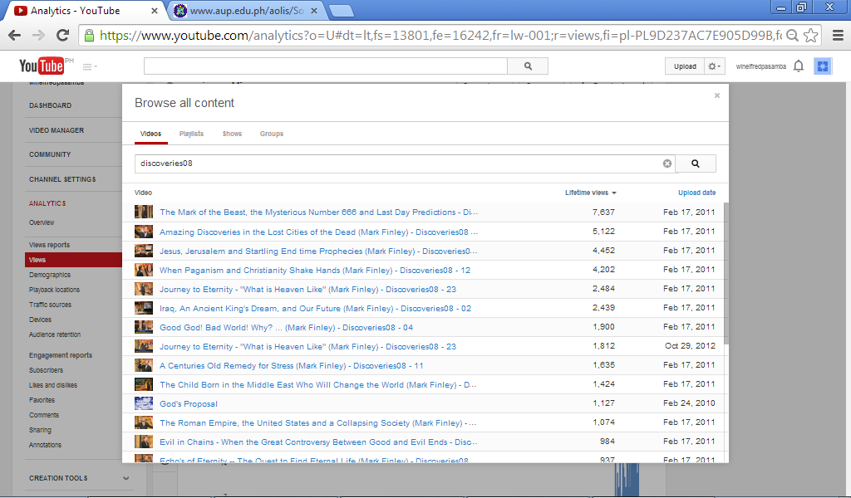The height and width of the screenshot is (498, 851).
Task: Open the settings gear dropdown beside Upload
Action: pyautogui.click(x=714, y=66)
